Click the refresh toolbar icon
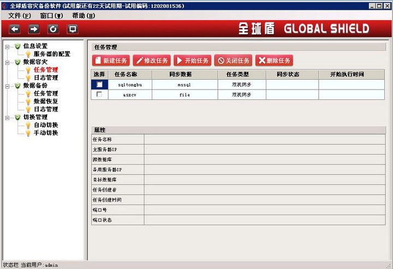The width and height of the screenshot is (393, 269). (x=53, y=29)
